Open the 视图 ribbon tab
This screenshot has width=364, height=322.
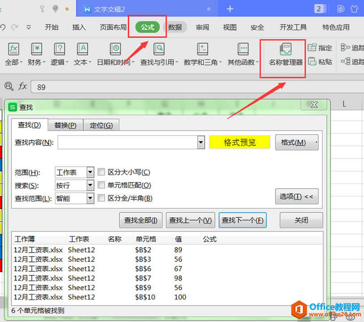pos(230,27)
